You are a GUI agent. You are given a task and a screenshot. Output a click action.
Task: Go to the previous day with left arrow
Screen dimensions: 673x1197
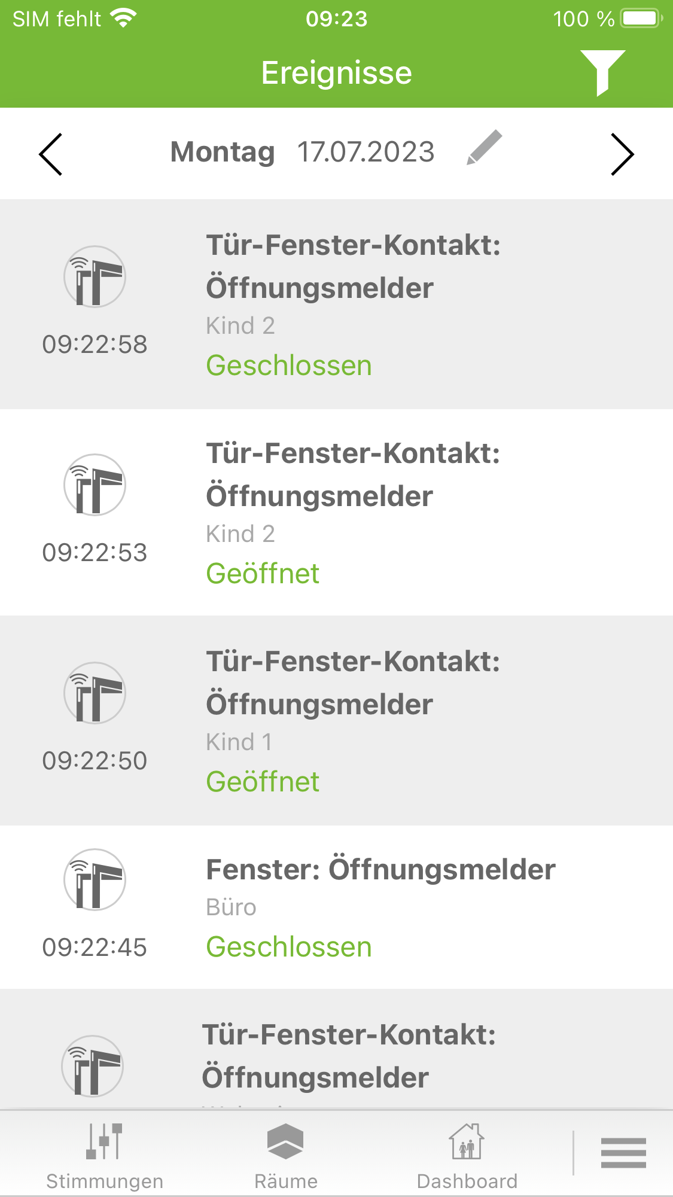tap(51, 154)
